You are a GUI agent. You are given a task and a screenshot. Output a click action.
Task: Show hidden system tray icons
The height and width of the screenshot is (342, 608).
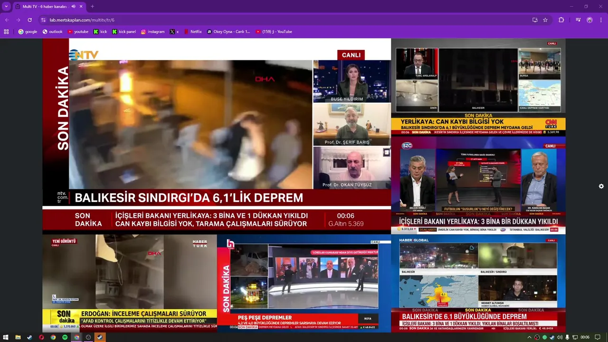coord(530,337)
